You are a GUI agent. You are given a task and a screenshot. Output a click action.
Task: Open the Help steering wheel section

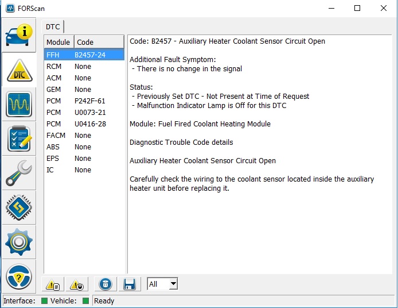[19, 277]
